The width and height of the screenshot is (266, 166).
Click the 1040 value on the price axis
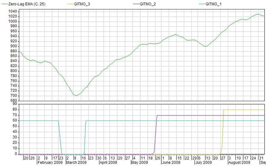coord(12,11)
